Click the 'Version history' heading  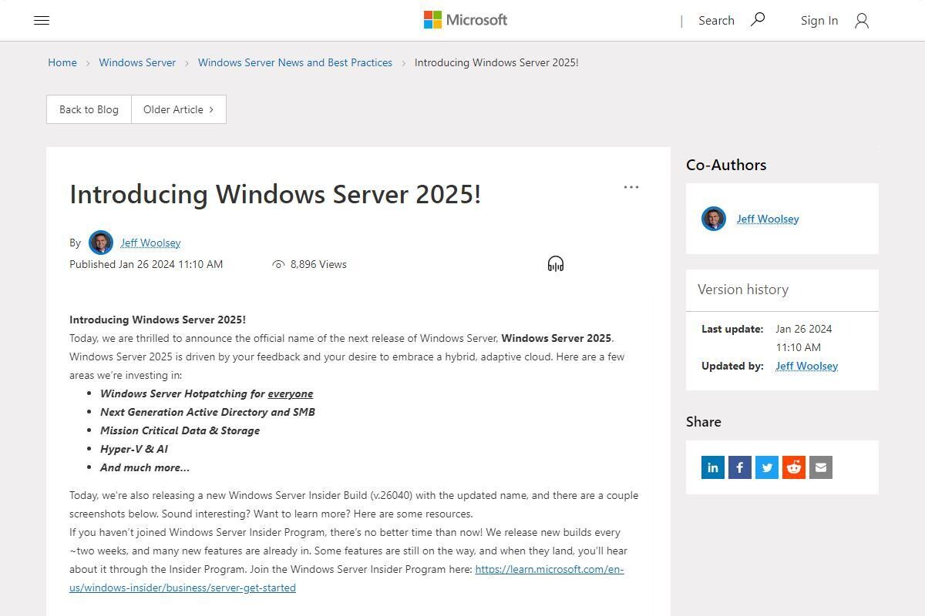click(743, 290)
